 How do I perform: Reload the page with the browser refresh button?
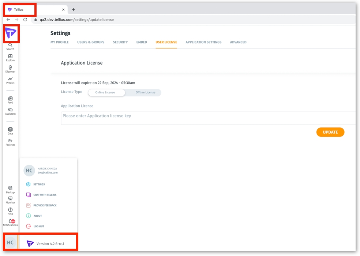25,19
